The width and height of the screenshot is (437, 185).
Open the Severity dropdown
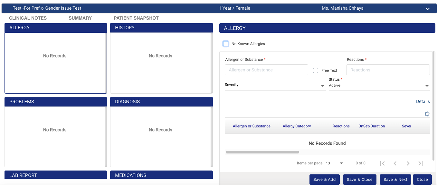click(275, 86)
